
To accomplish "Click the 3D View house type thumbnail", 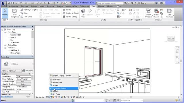I will tap(6, 64).
